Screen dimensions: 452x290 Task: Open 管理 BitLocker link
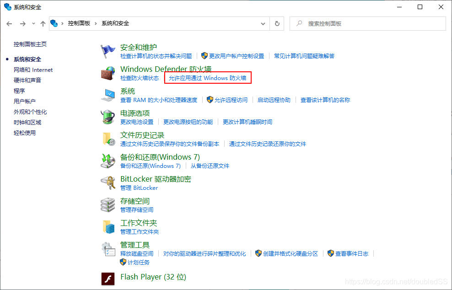139,188
